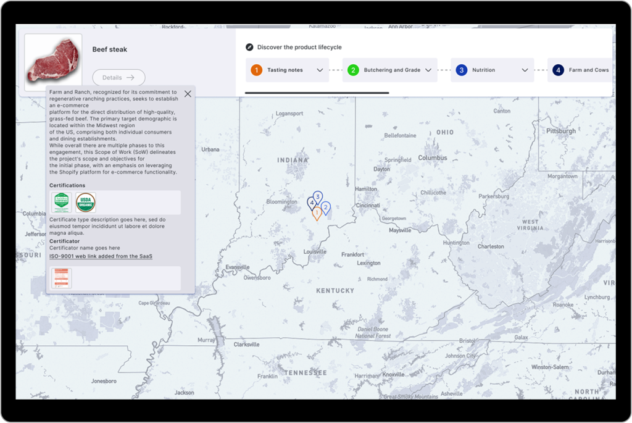The height and width of the screenshot is (423, 632).
Task: Open the ISO-9001 web link
Action: coord(101,256)
